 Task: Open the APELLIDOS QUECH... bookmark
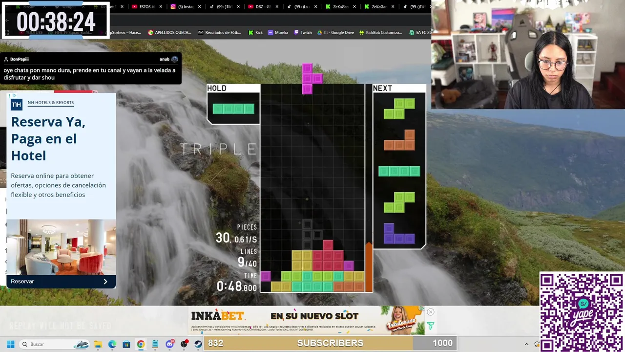click(x=169, y=32)
